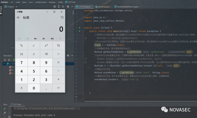Click the 'entity' breadcrumb
The height and width of the screenshot is (118, 197).
click(60, 2)
